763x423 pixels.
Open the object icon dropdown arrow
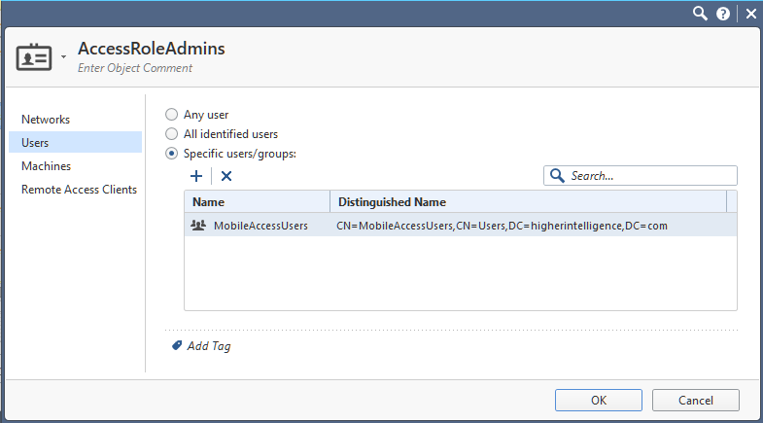coord(63,57)
